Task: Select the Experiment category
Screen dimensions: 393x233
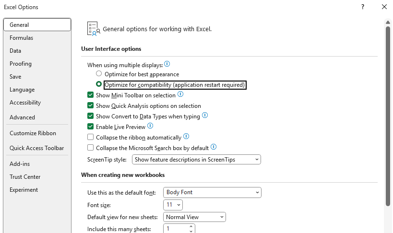Action: click(37, 190)
